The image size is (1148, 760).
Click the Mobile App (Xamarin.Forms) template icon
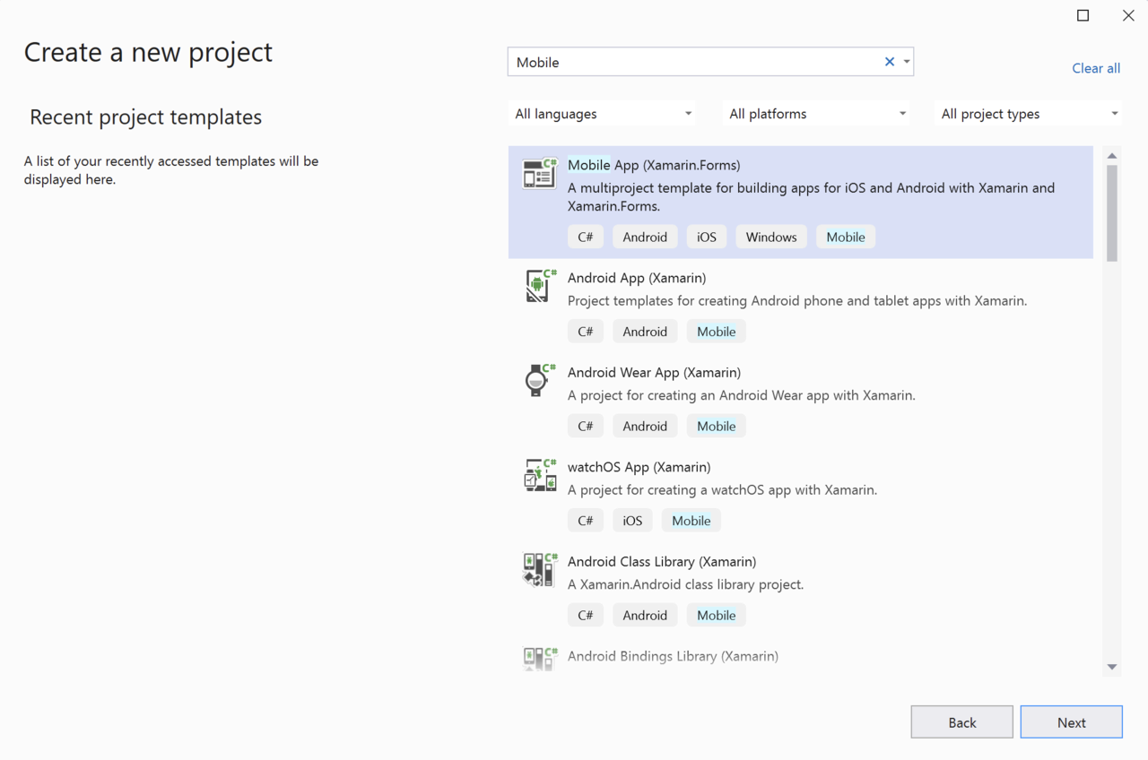tap(540, 173)
